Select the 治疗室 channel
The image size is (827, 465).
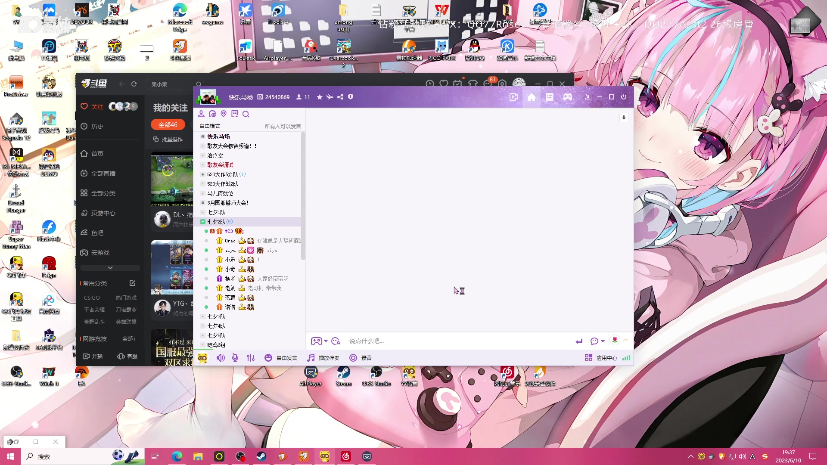point(215,155)
